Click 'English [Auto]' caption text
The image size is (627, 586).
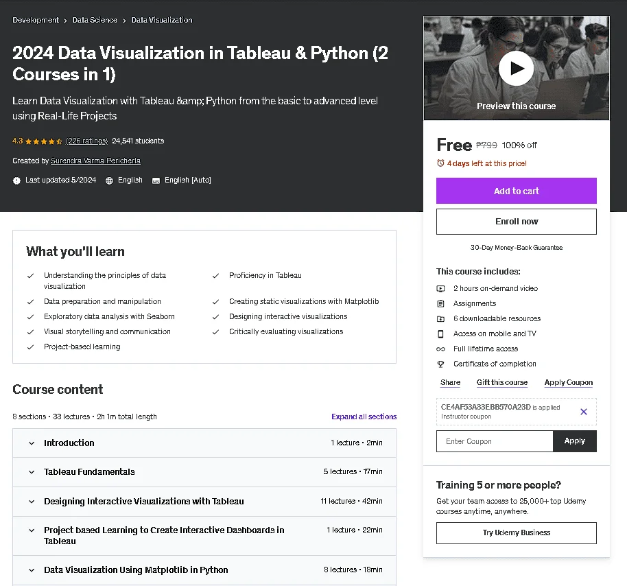coord(187,180)
